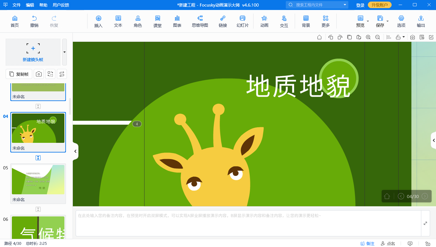Toggle the 备注 notes panel
This screenshot has width=436, height=247.
(368, 244)
